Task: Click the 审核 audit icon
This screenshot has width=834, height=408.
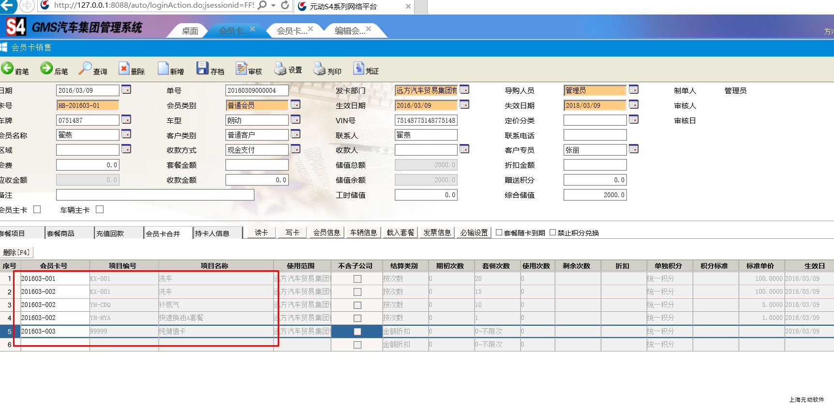Action: click(241, 69)
